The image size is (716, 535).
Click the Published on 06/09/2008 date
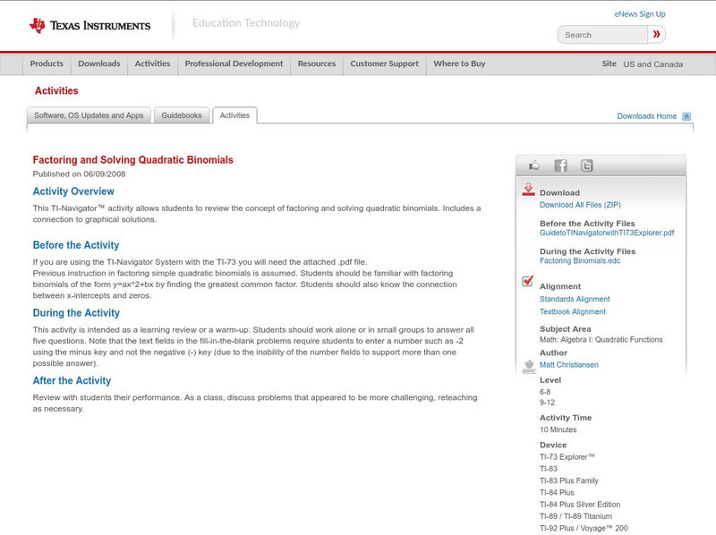coord(79,174)
